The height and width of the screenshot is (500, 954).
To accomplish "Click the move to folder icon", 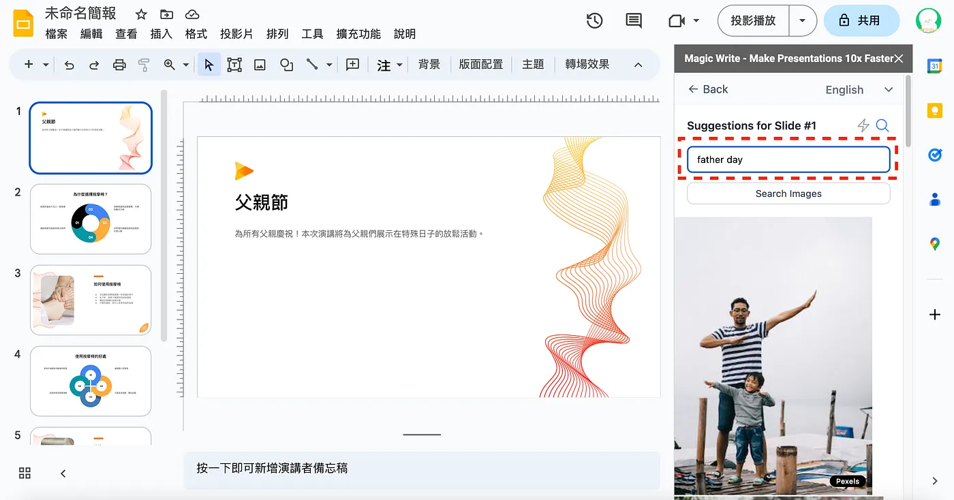I will [166, 14].
